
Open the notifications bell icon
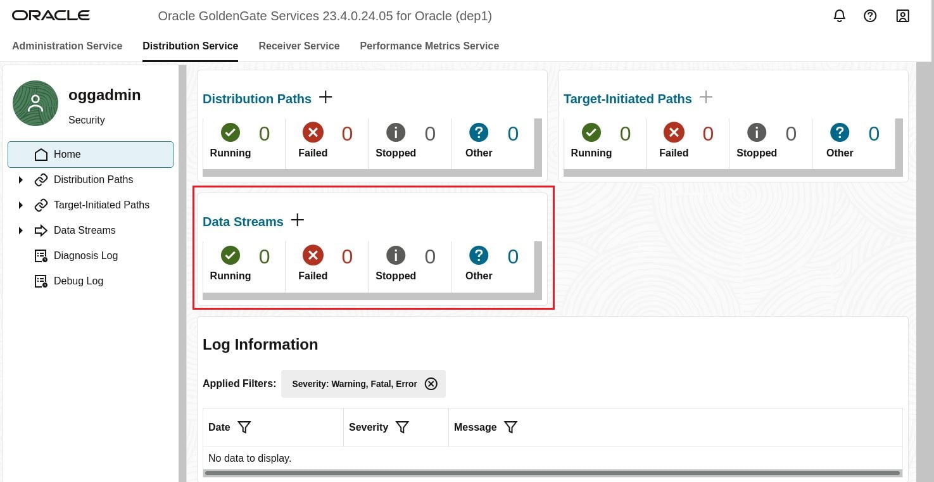tap(839, 16)
